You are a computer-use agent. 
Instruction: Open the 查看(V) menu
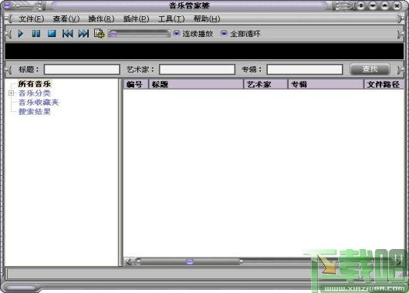tap(66, 19)
